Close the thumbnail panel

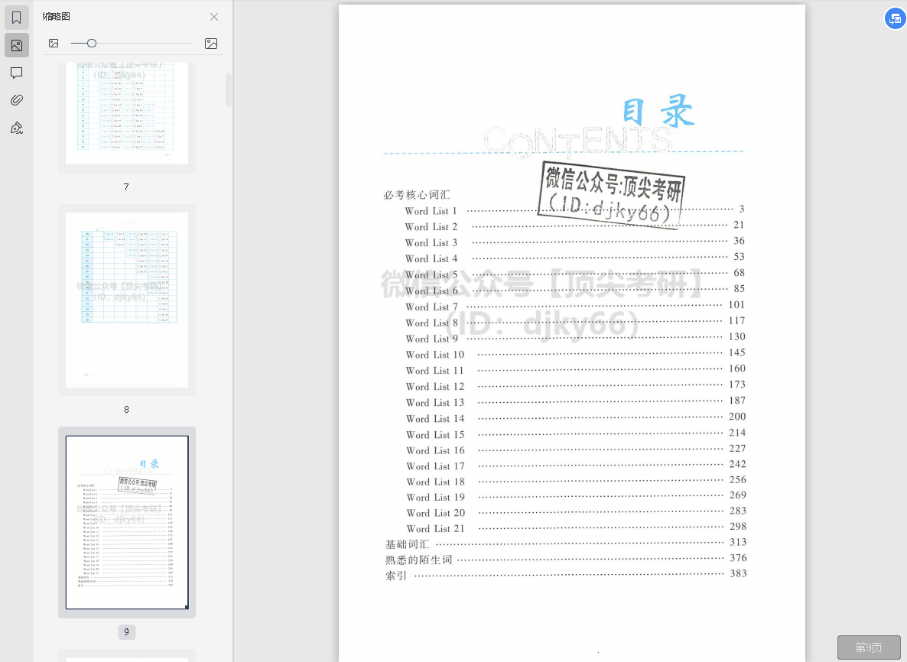[x=214, y=17]
